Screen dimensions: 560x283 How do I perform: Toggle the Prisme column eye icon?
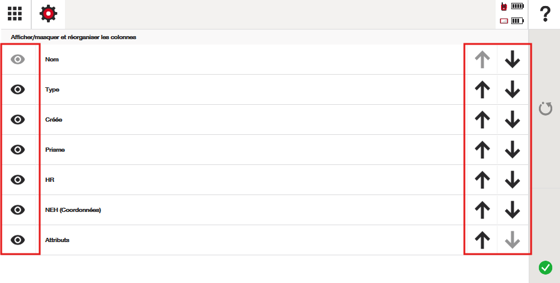[19, 150]
